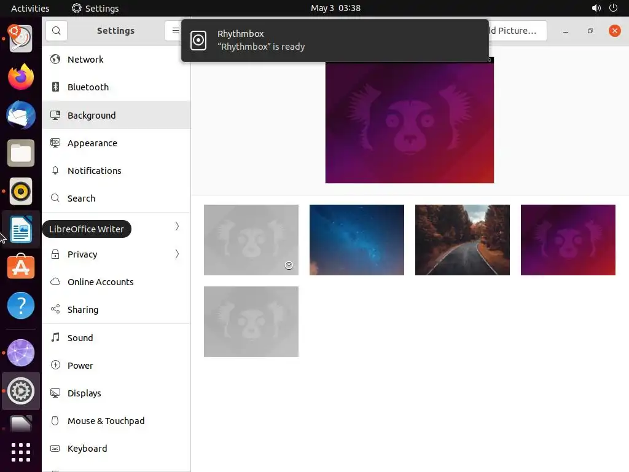Click the Notifications bell icon

click(x=55, y=170)
